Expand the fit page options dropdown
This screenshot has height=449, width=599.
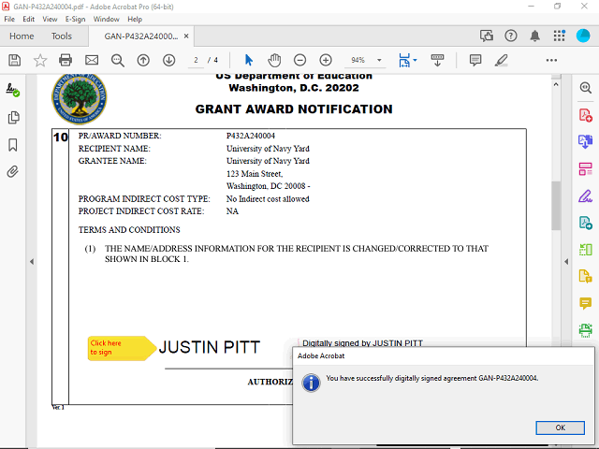[x=415, y=60]
